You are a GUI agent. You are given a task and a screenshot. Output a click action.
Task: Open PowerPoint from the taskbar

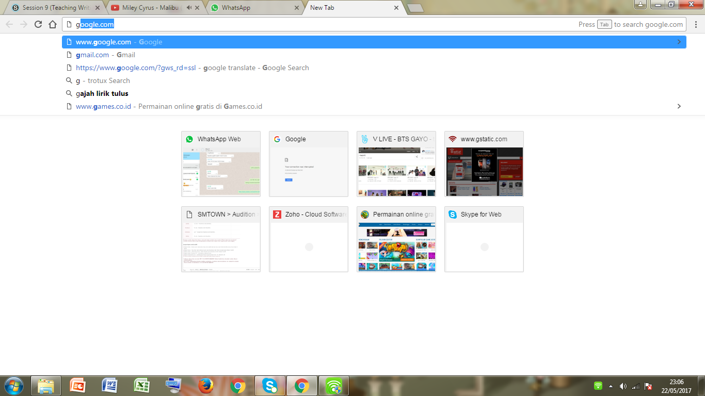78,386
